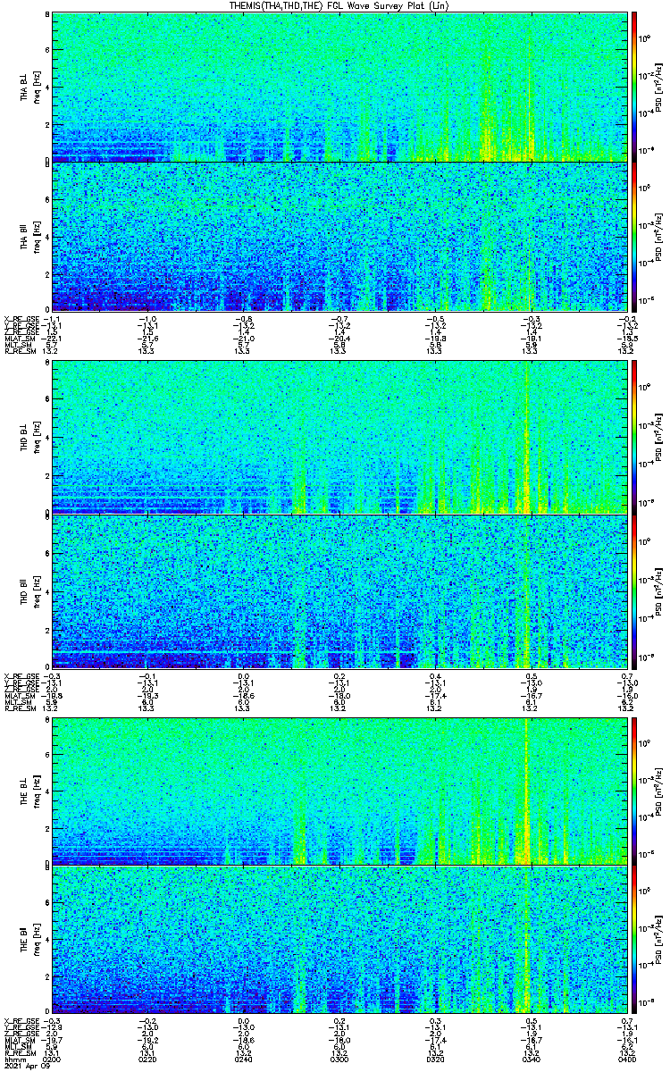Click the 0320 time tick label at the bottom
The width and height of the screenshot is (670, 1072).
click(x=435, y=1059)
